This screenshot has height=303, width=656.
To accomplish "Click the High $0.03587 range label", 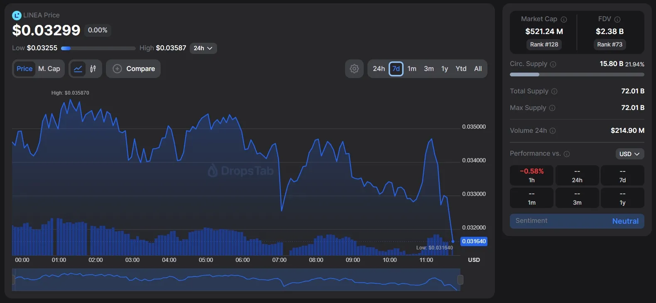I will 163,48.
